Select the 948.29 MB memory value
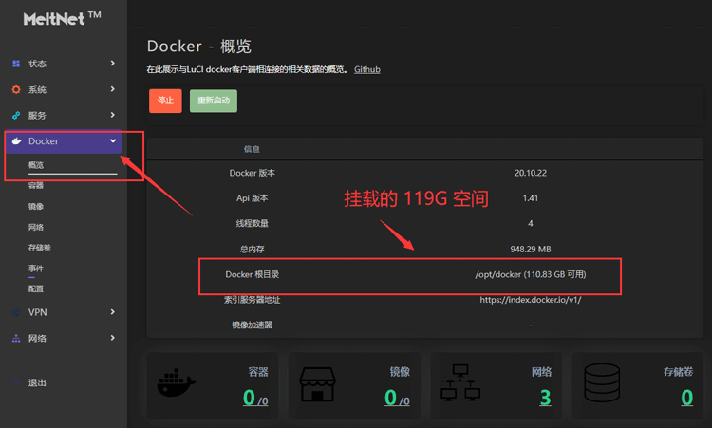Image resolution: width=712 pixels, height=428 pixels. click(x=531, y=250)
